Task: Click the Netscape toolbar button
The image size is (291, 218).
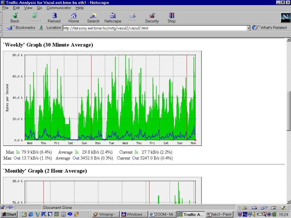Action: tap(113, 18)
